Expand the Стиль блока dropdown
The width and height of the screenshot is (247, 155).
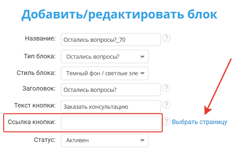[x=105, y=73]
